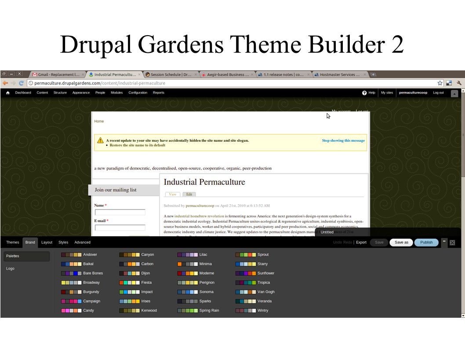The height and width of the screenshot is (349, 465).
Task: Choose the Sunflower color palette
Action: (255, 273)
